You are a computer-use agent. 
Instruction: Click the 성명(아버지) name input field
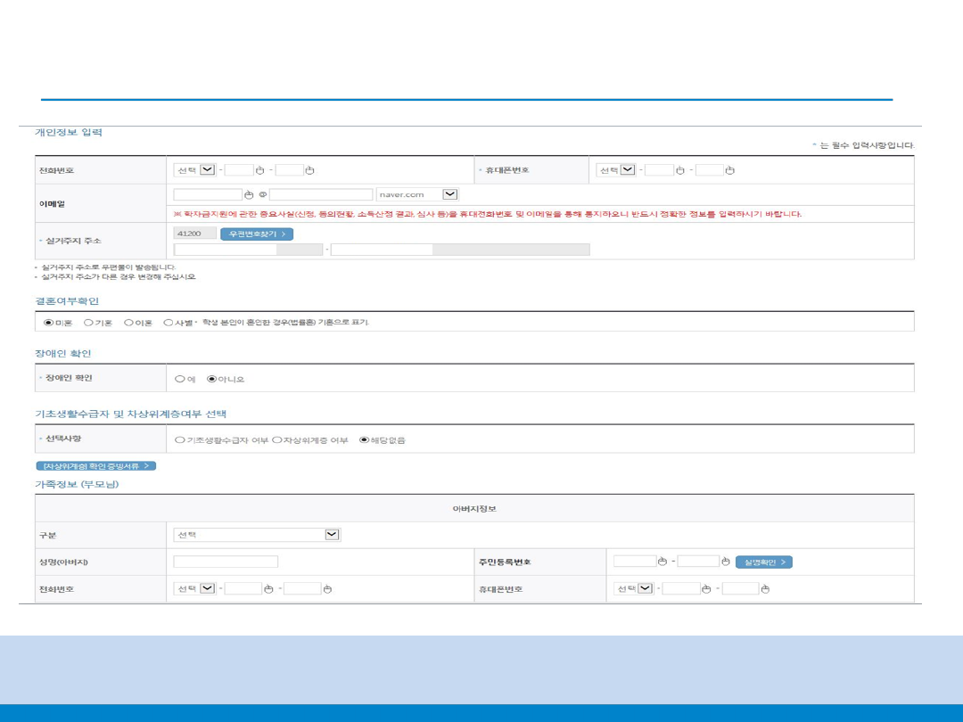[226, 562]
